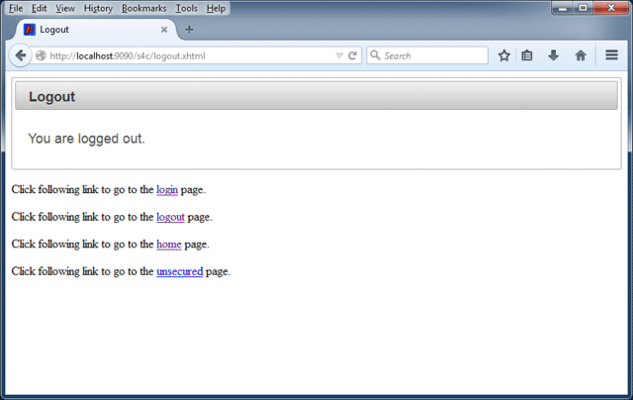Click the Logout tab favicon
The height and width of the screenshot is (400, 633).
[30, 30]
